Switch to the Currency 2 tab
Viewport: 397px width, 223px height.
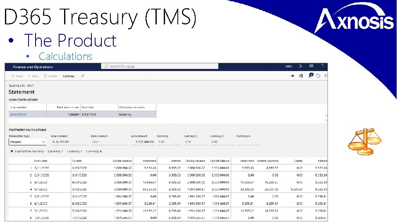(55, 152)
